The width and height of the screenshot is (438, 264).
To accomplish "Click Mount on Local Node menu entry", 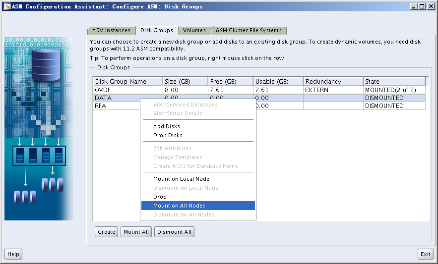I will (181, 179).
